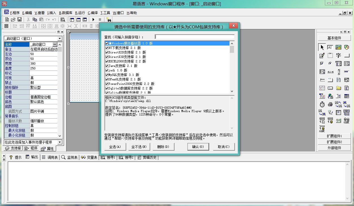Select the printer component icon
This screenshot has height=206, width=354.
330,104
